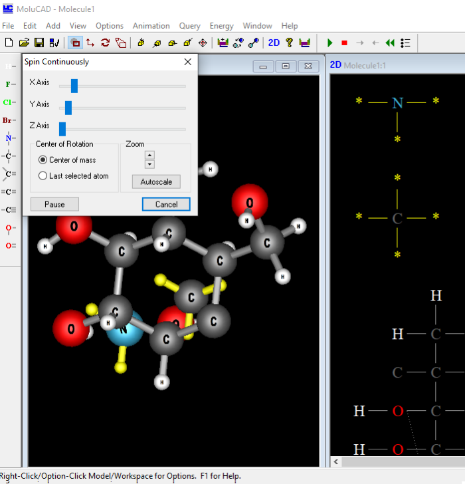Click the Zoom up stepper arrow

click(x=149, y=155)
